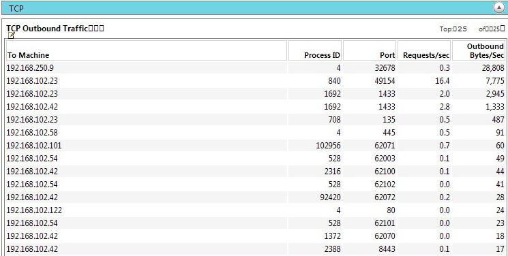The height and width of the screenshot is (256, 508).
Task: Select the 192.168.102.58 machine row
Action: (x=255, y=133)
